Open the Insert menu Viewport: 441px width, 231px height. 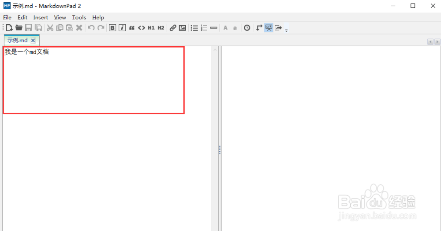pyautogui.click(x=41, y=18)
